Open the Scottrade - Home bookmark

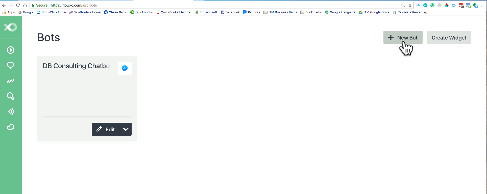pos(85,12)
